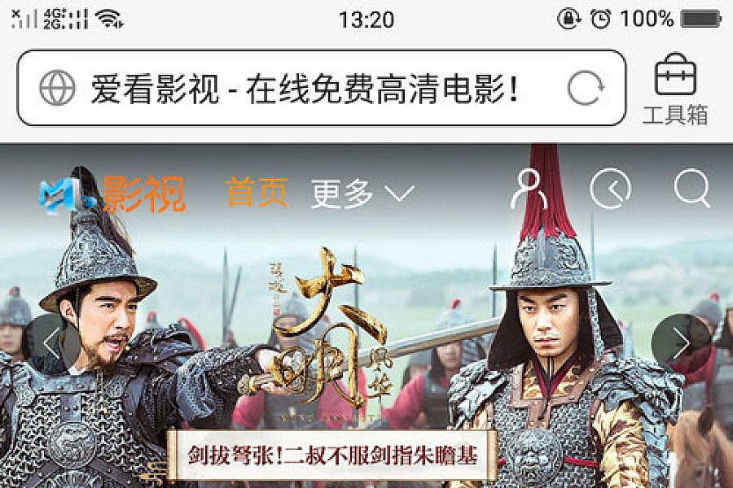Image resolution: width=733 pixels, height=488 pixels.
Task: Tap the battery status icon
Action: (701, 20)
